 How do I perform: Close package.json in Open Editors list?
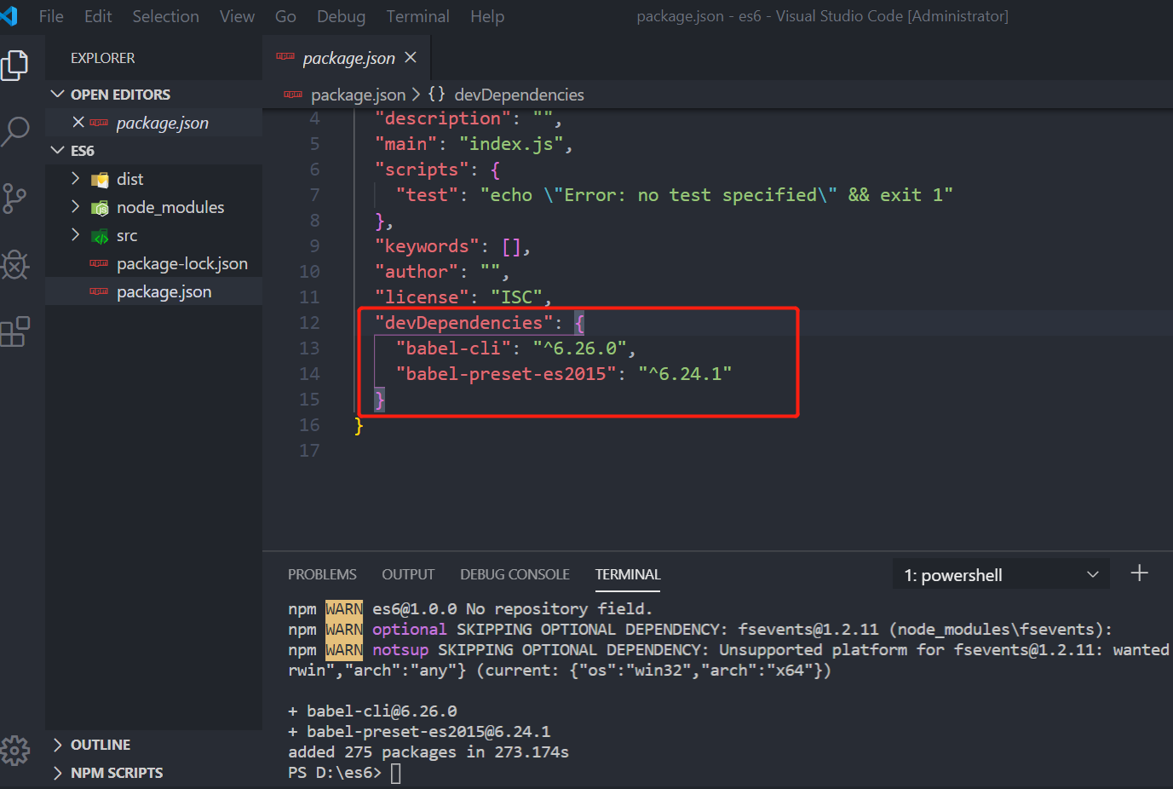[x=79, y=122]
